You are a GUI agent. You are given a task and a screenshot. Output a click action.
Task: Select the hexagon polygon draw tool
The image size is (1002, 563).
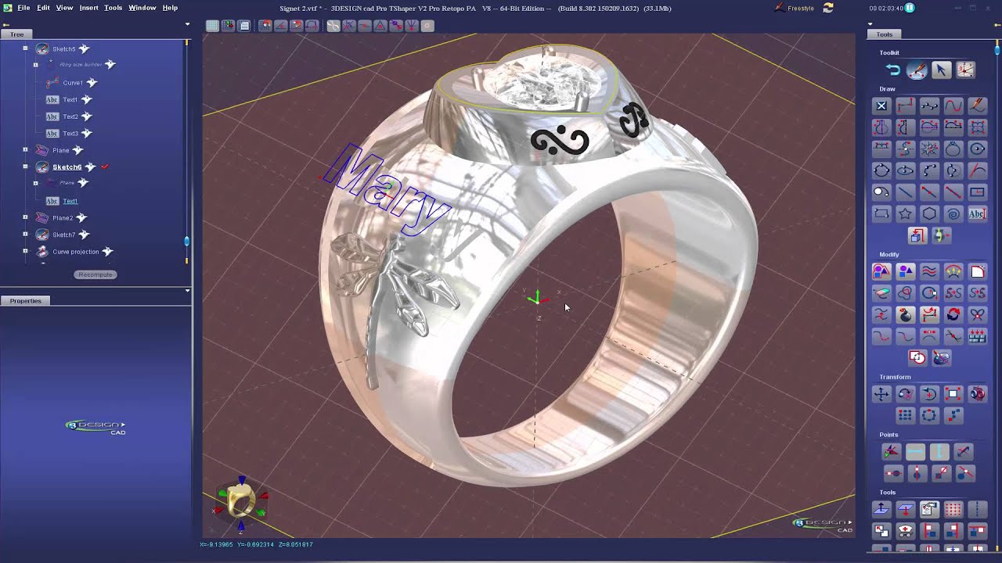(929, 213)
